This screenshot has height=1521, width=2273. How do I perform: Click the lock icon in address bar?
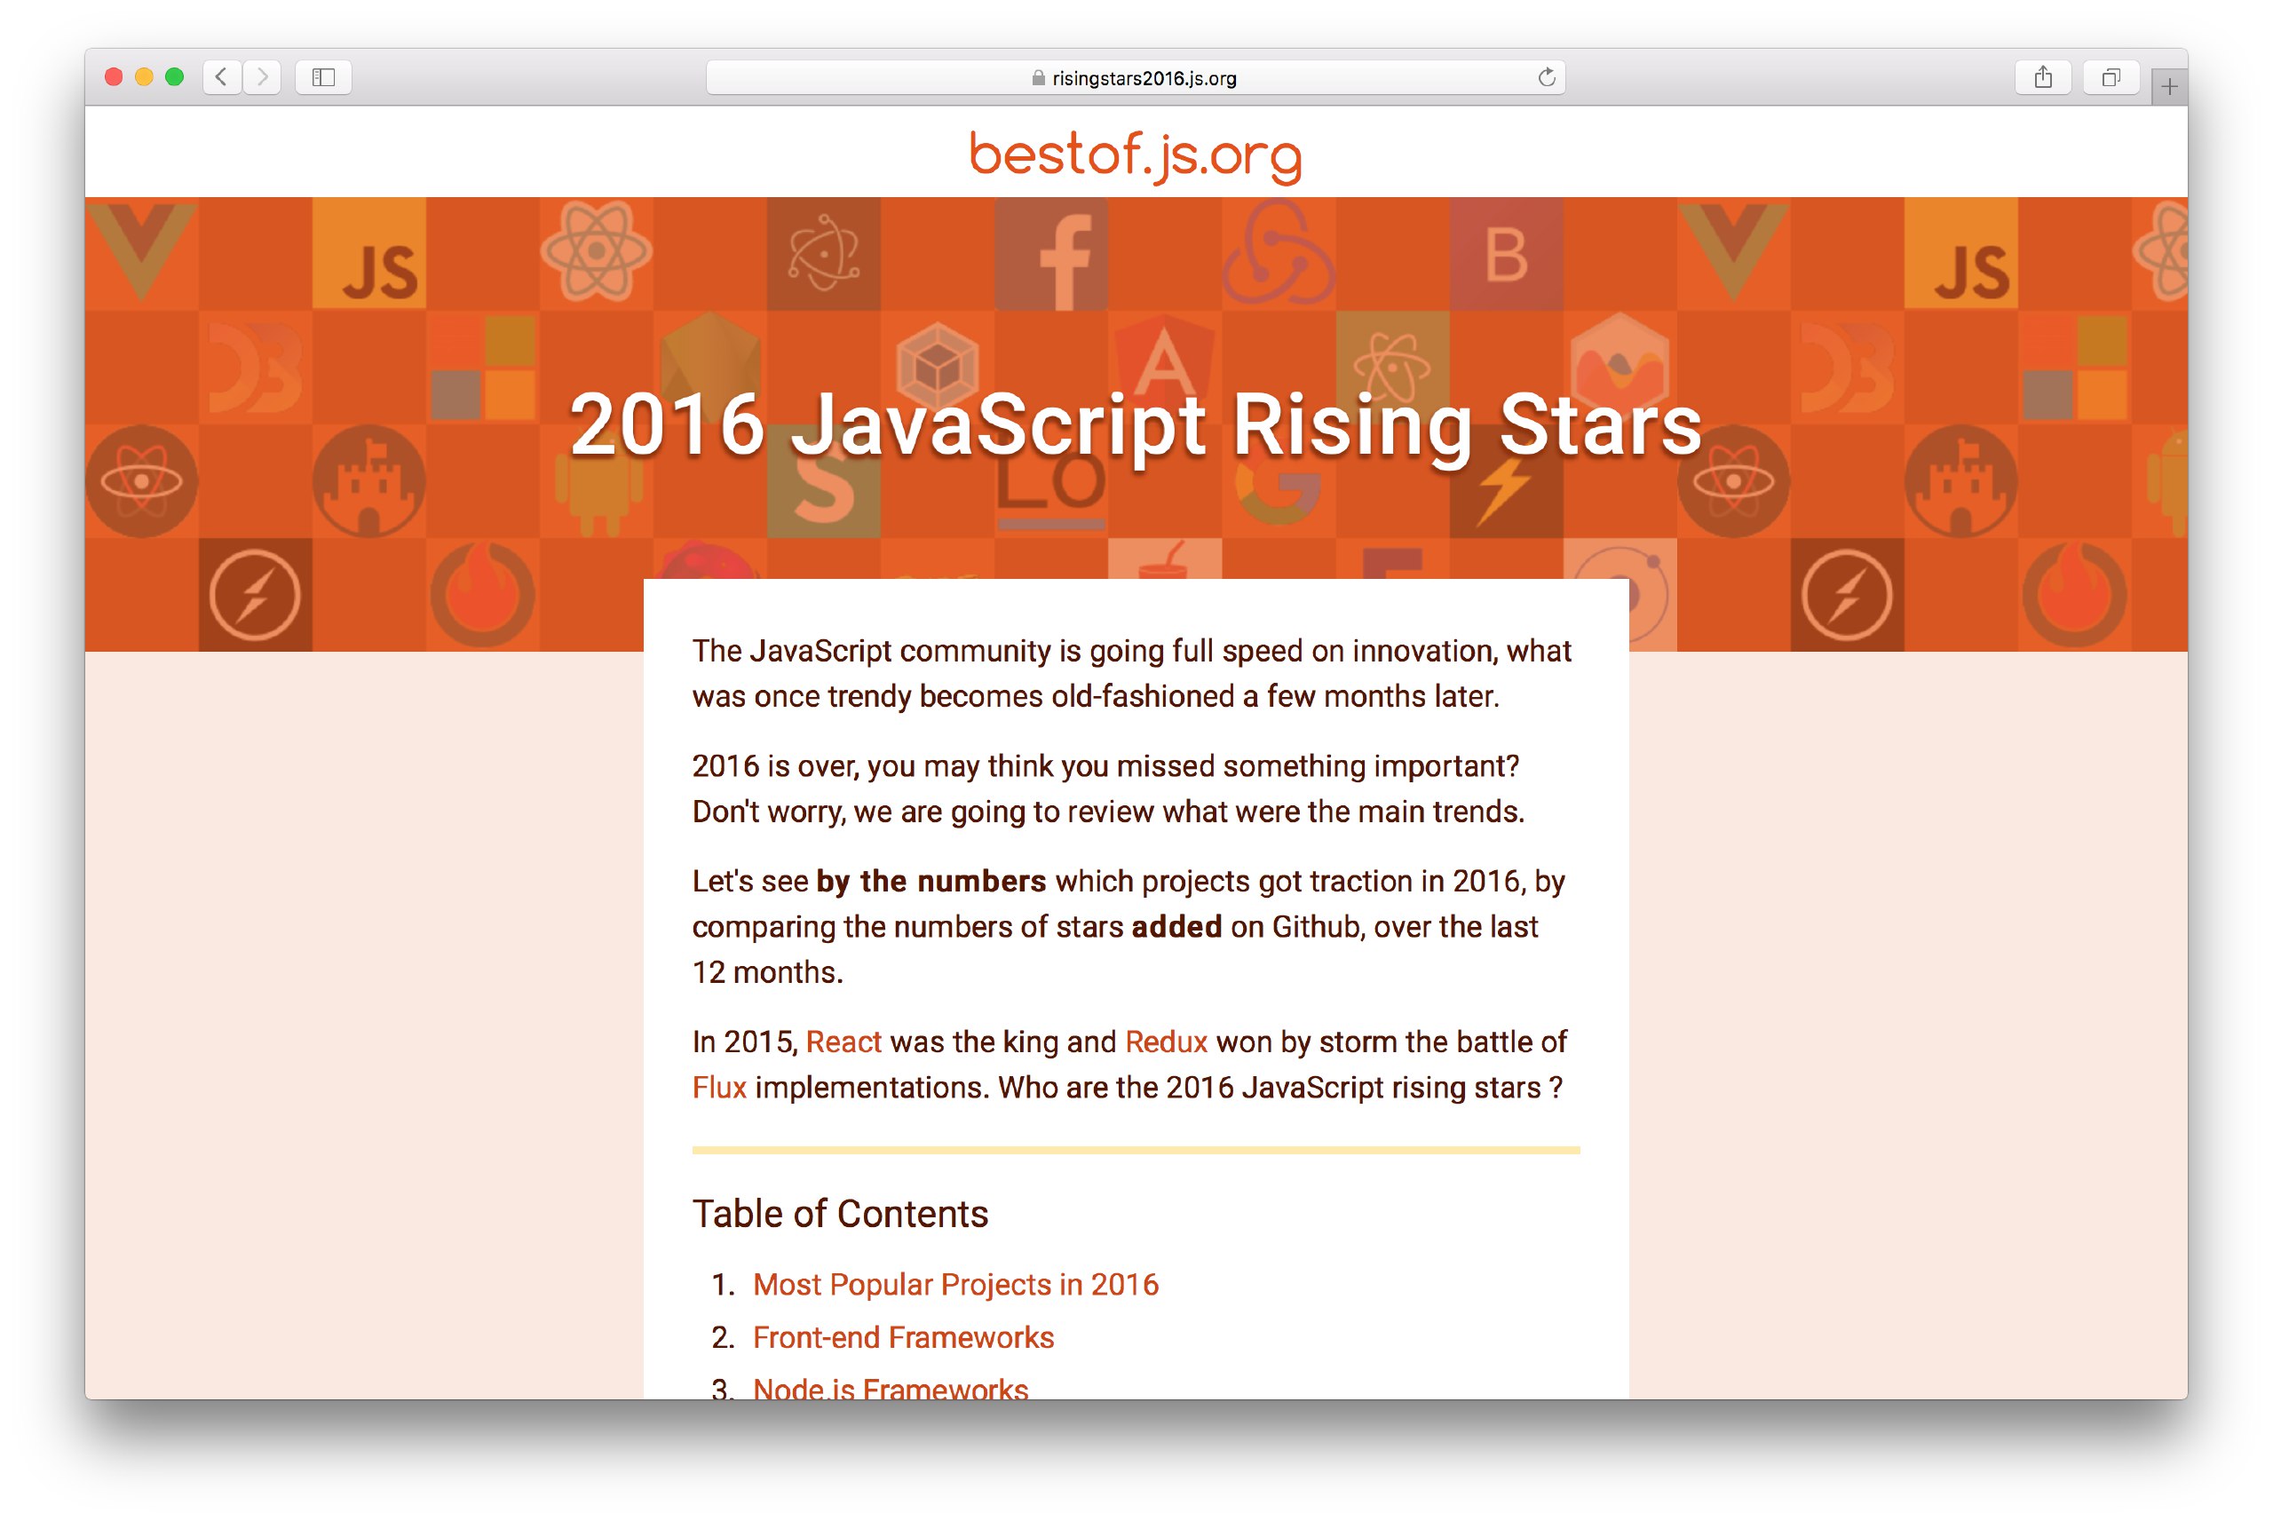[1038, 77]
